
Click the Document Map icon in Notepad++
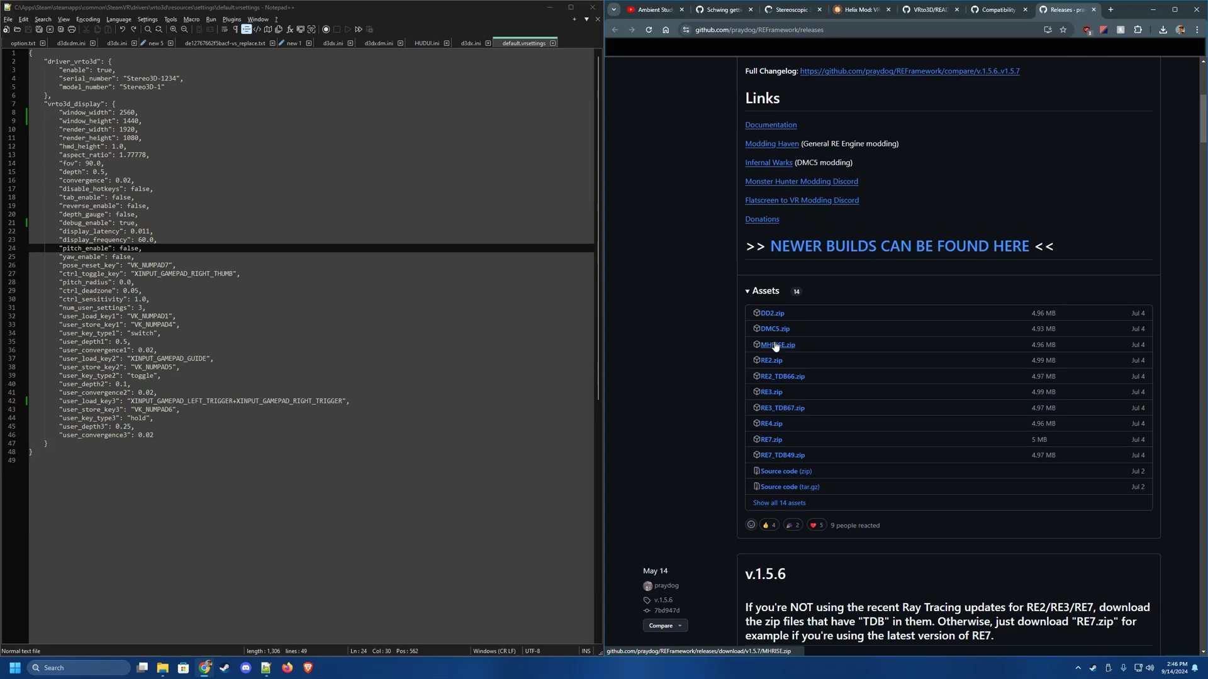(x=268, y=30)
